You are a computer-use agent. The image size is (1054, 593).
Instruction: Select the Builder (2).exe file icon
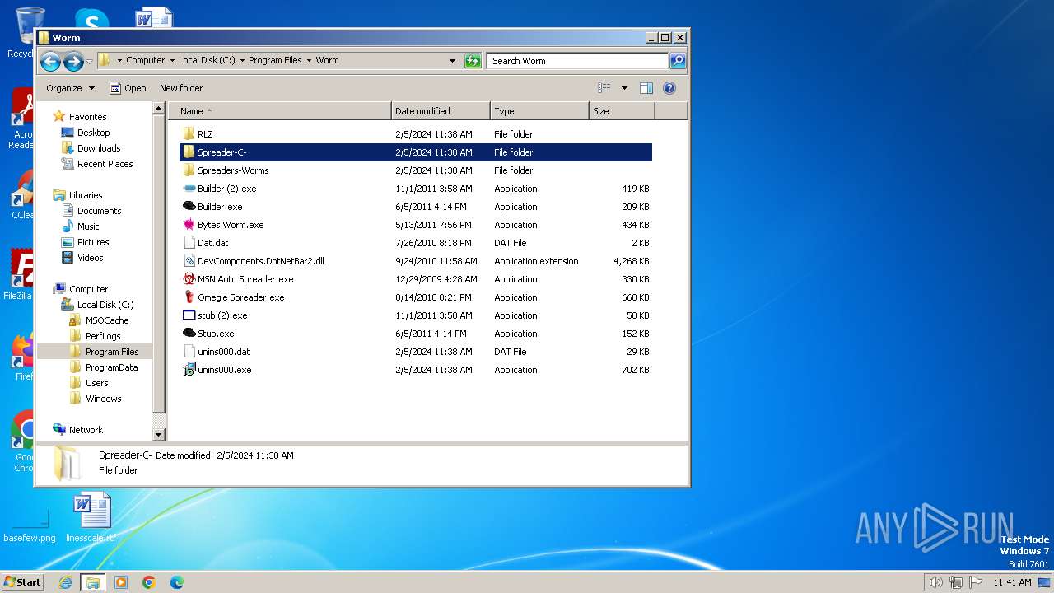coord(189,189)
